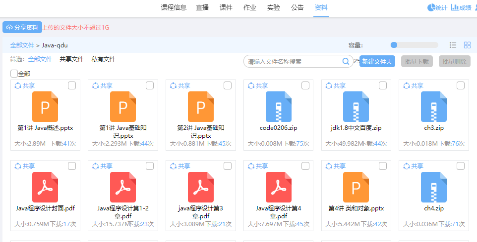Click the 新建文件夹 button
The image size is (477, 242).
coord(377,62)
